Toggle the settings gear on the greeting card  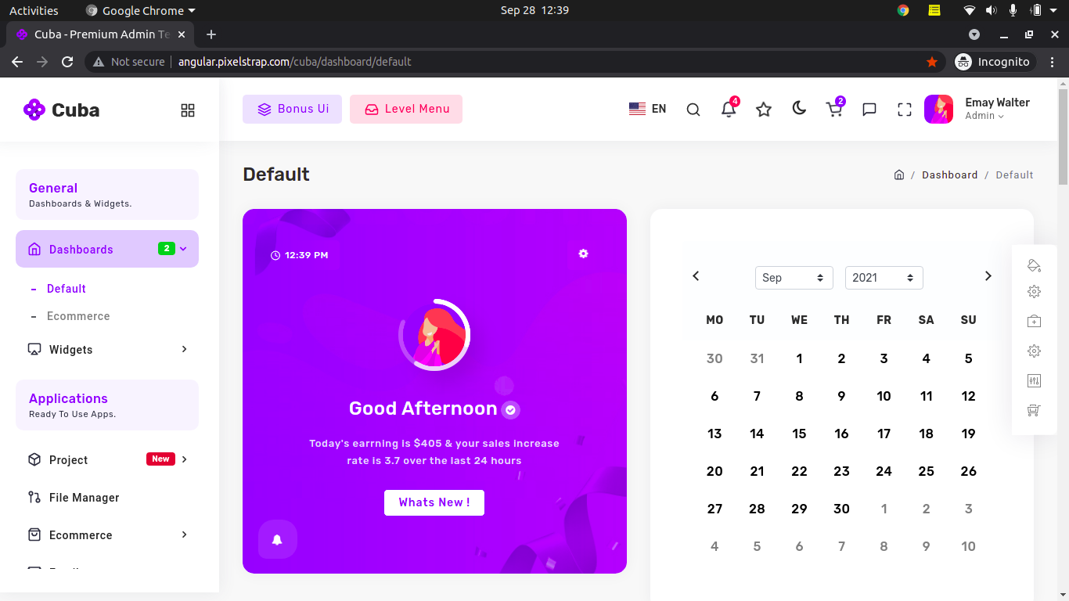point(583,254)
